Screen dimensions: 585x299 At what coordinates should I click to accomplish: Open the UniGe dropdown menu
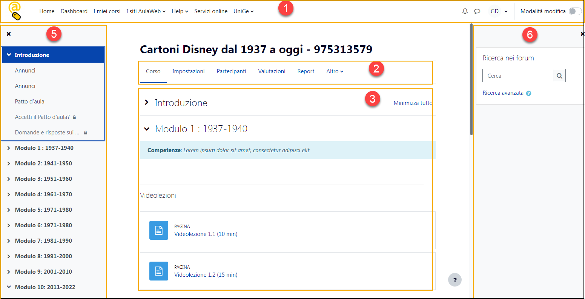tap(244, 11)
